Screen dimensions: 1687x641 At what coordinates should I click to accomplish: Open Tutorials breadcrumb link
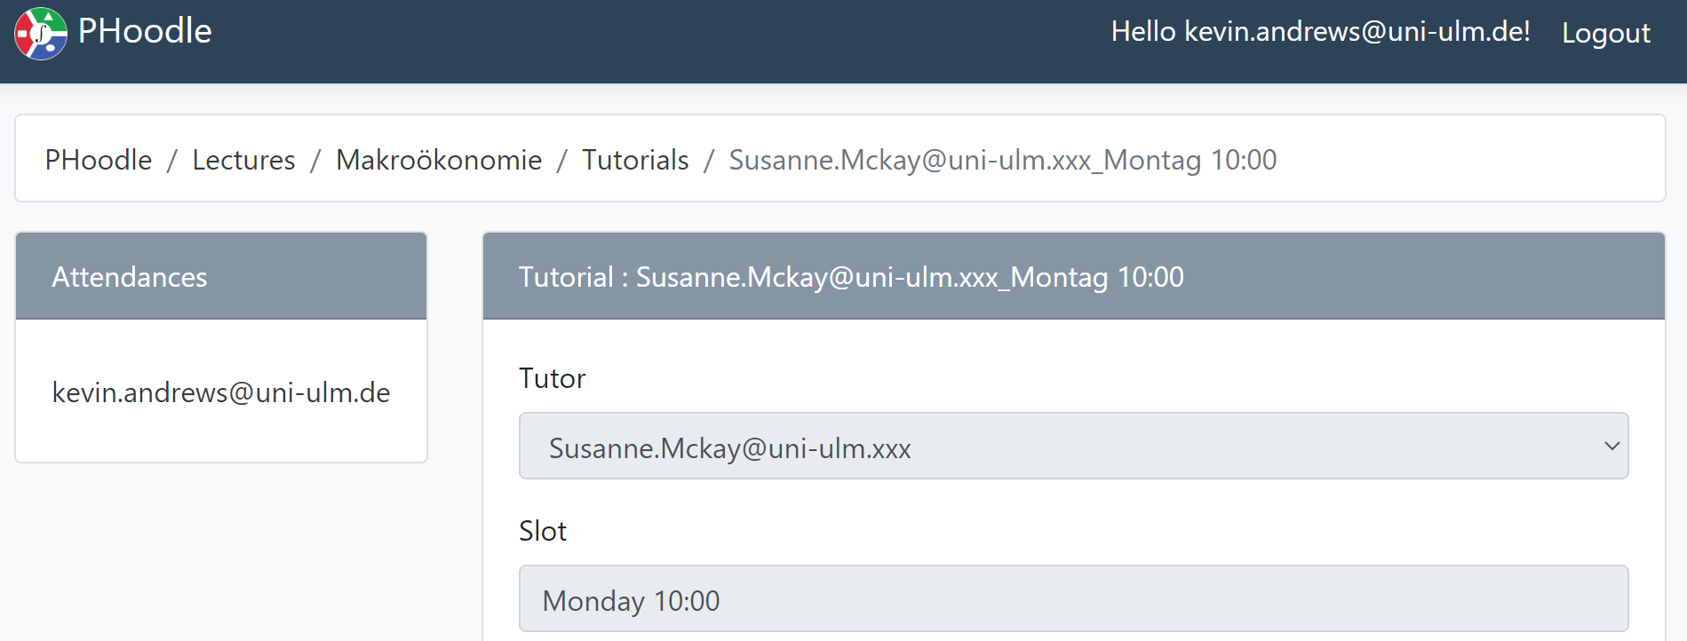click(x=635, y=160)
